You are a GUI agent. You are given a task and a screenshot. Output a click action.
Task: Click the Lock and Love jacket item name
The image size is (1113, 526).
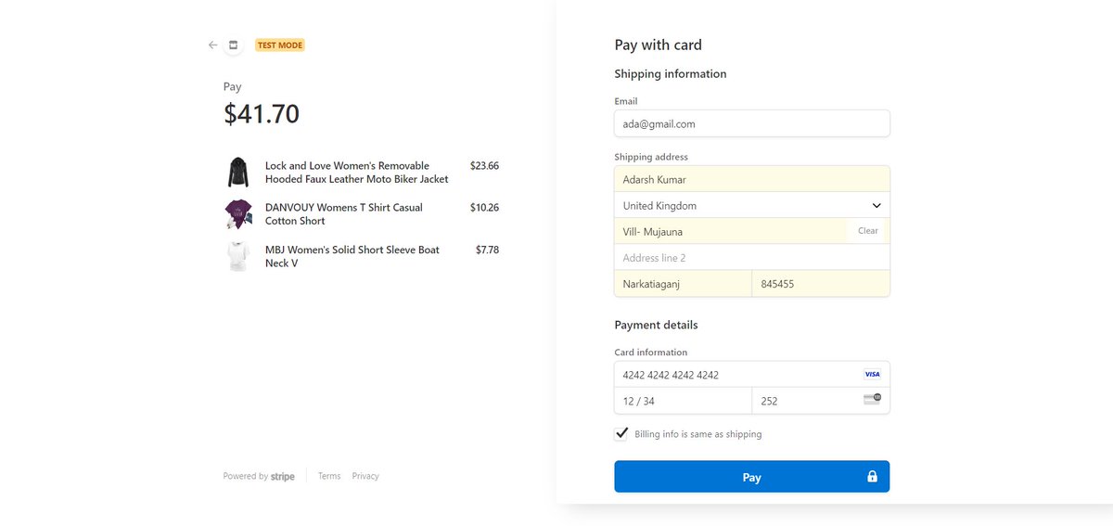tap(357, 173)
